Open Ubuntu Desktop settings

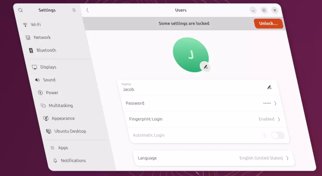[x=70, y=131]
